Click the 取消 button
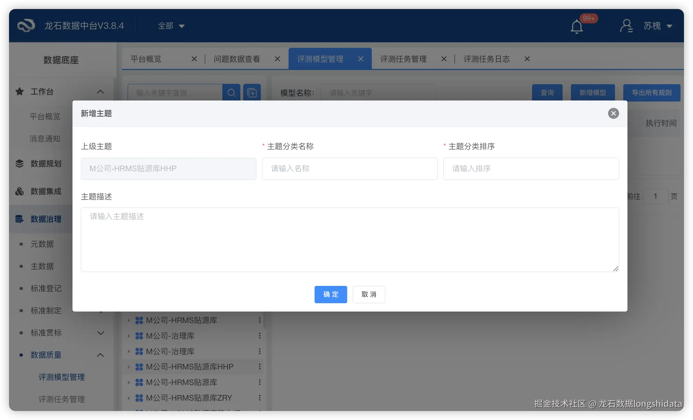The height and width of the screenshot is (420, 693). (x=369, y=295)
